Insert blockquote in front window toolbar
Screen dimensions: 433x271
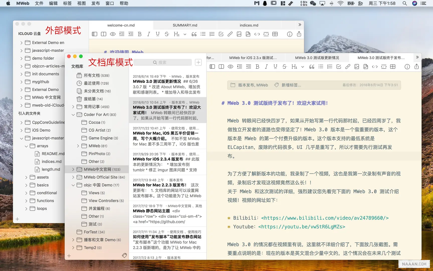pos(312,66)
